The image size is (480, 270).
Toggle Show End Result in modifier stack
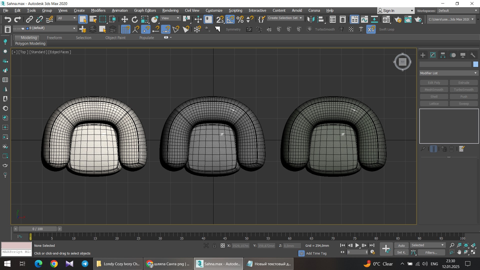[x=433, y=149]
